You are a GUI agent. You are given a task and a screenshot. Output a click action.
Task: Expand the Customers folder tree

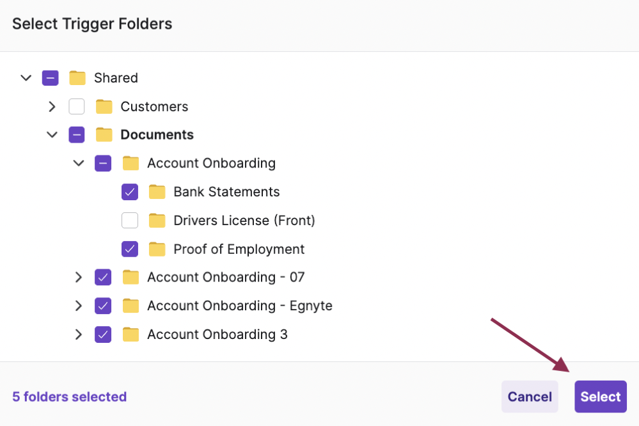(52, 106)
